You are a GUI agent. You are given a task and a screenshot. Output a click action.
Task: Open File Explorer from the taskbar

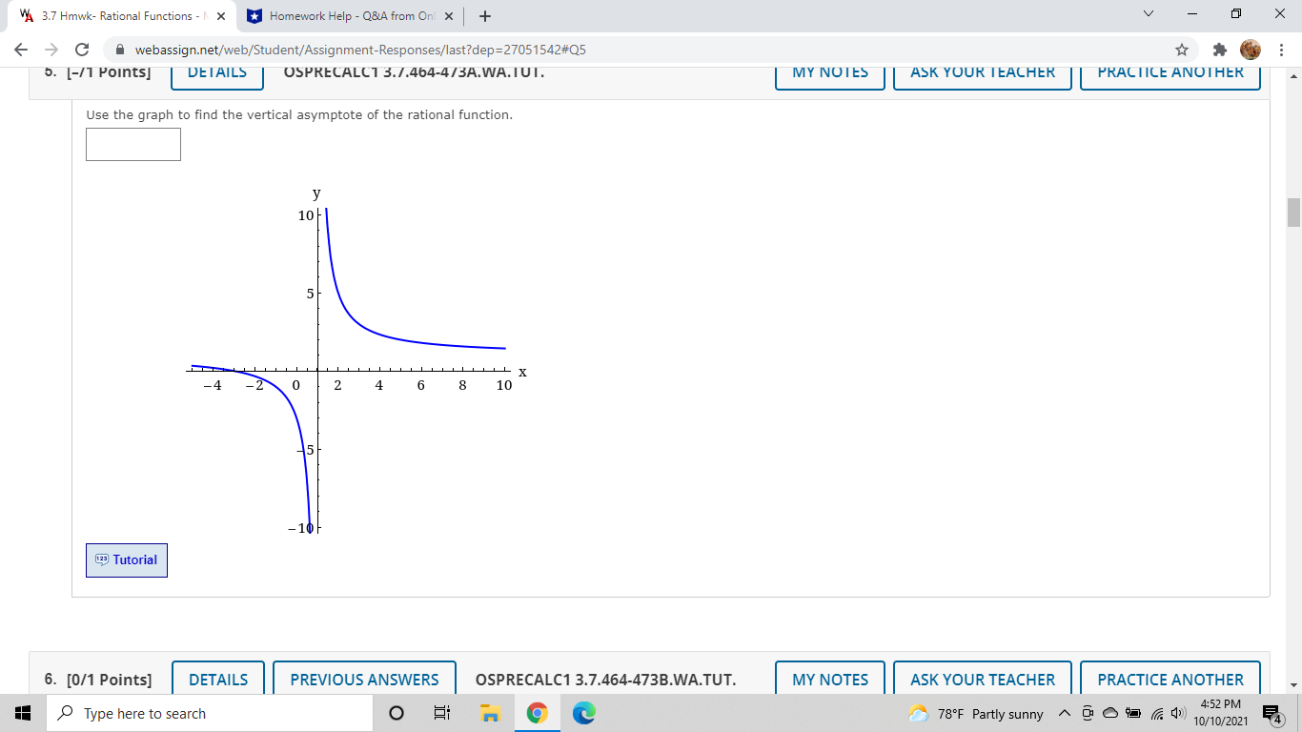pyautogui.click(x=488, y=712)
